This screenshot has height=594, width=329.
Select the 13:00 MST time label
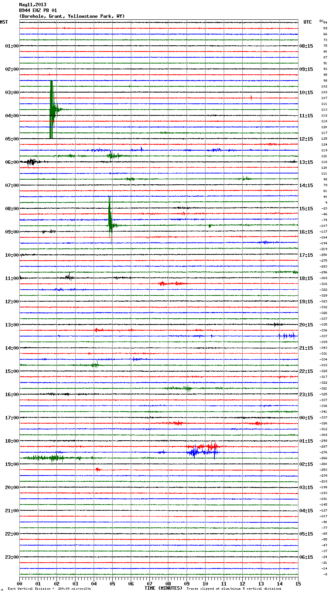[x=12, y=325]
